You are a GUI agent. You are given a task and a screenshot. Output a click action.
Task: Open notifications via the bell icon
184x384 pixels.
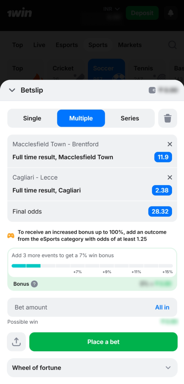171,13
